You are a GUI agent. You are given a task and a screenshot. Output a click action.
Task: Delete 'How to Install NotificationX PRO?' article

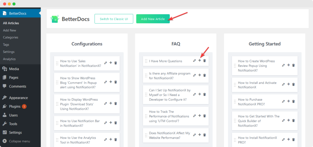[x=293, y=139]
